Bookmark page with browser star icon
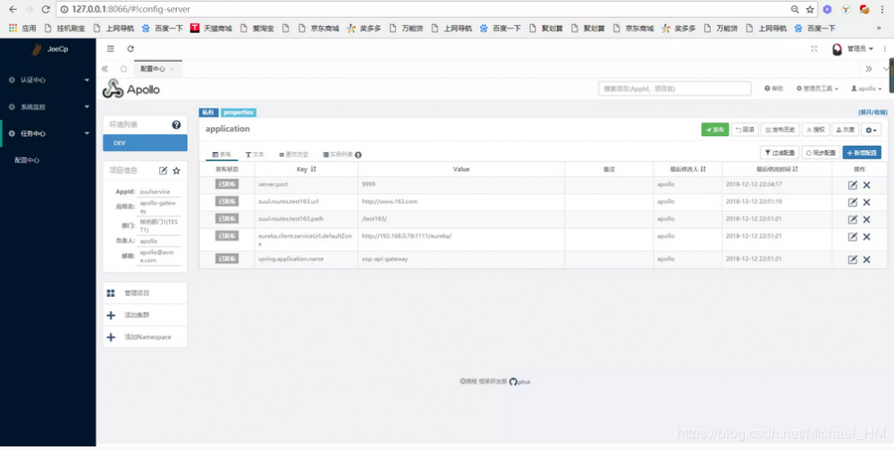Screen dimensions: 894x450 [810, 10]
